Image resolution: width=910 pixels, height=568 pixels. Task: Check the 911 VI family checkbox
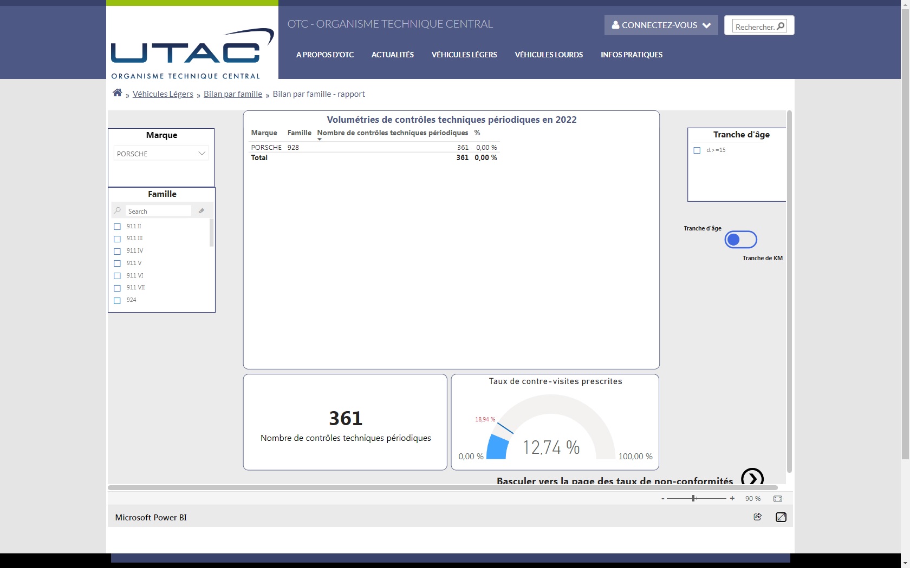point(117,276)
